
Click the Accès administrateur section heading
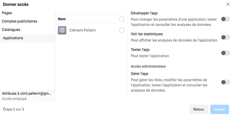tap(148, 66)
